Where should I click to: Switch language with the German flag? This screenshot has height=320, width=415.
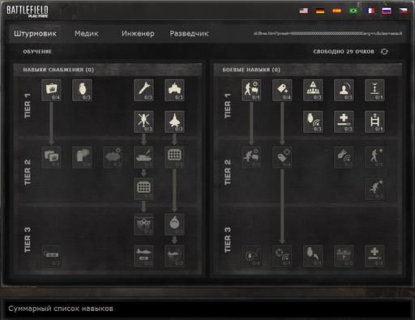click(320, 11)
